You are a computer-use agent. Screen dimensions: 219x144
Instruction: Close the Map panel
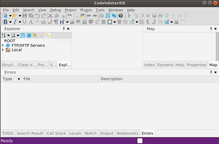(x=215, y=29)
